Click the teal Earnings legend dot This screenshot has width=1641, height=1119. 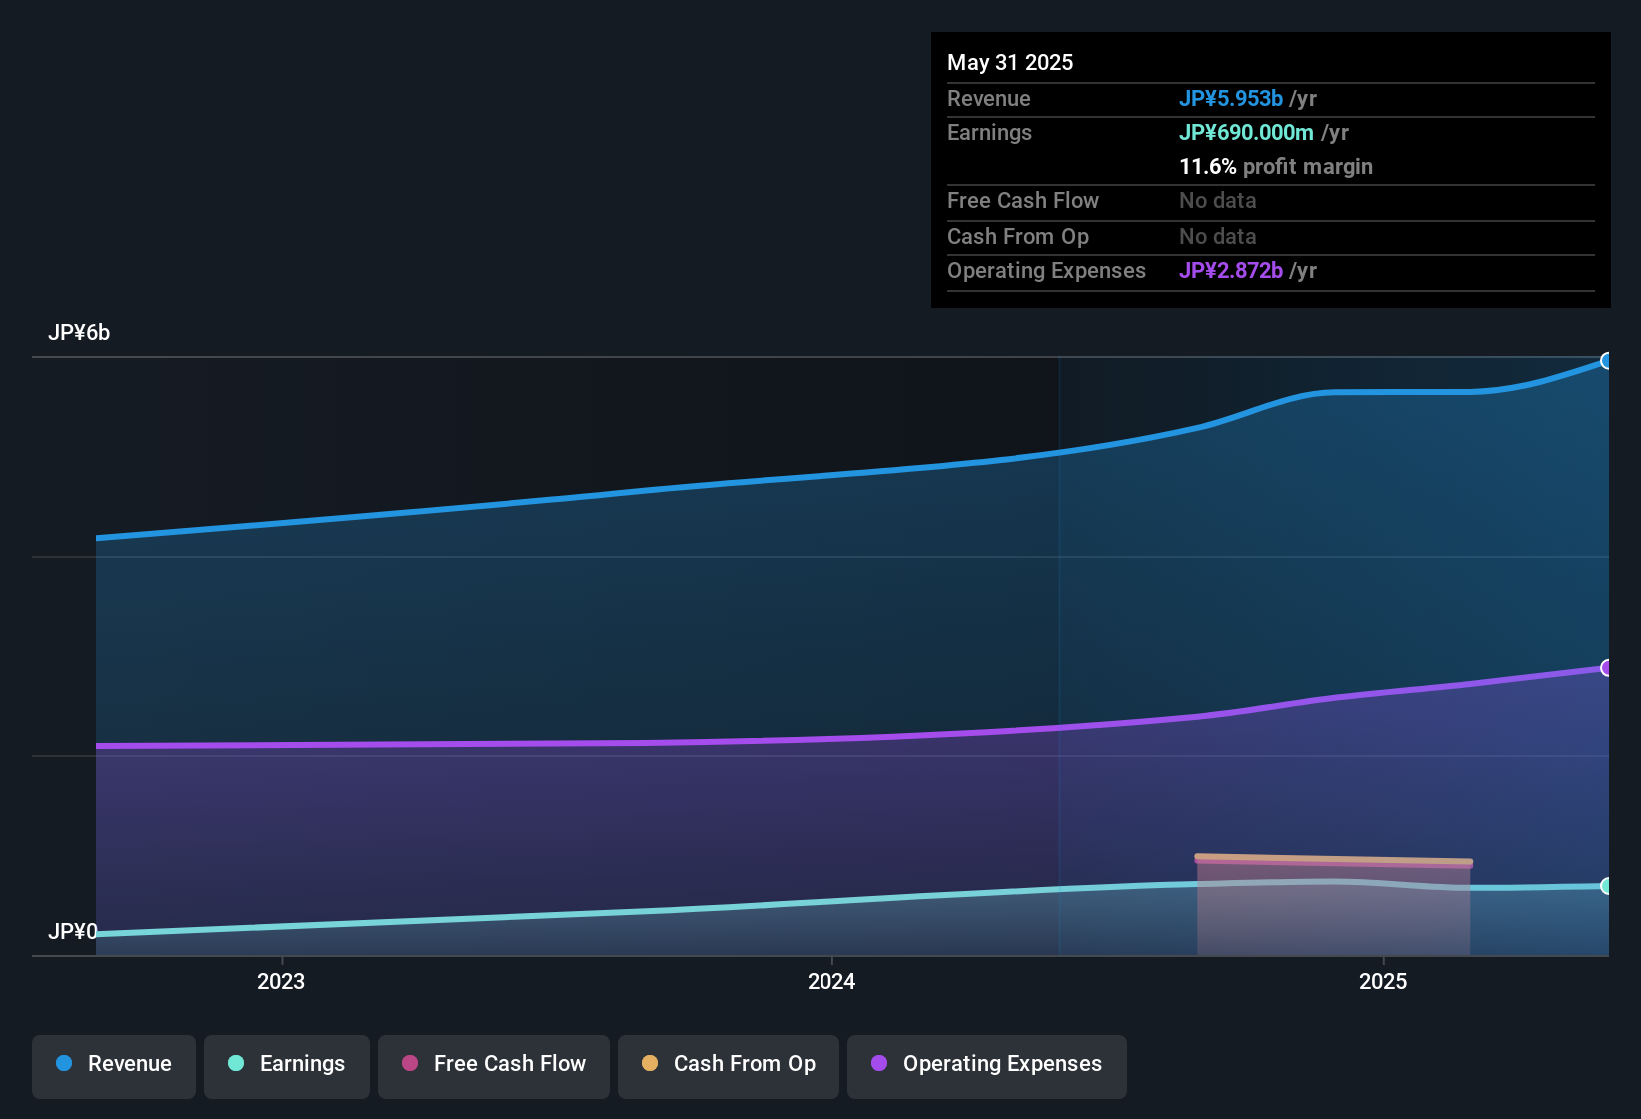(236, 1063)
